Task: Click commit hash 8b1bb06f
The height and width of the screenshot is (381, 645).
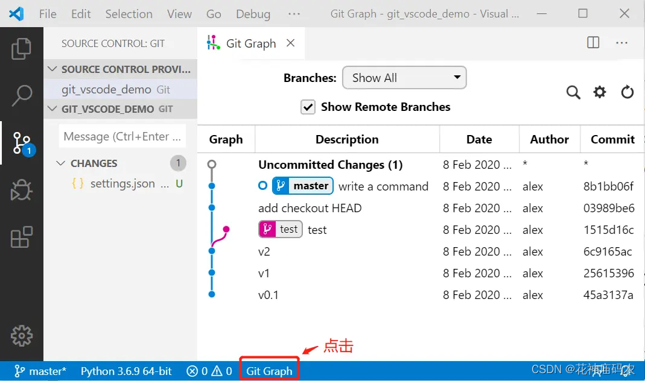Action: click(608, 186)
